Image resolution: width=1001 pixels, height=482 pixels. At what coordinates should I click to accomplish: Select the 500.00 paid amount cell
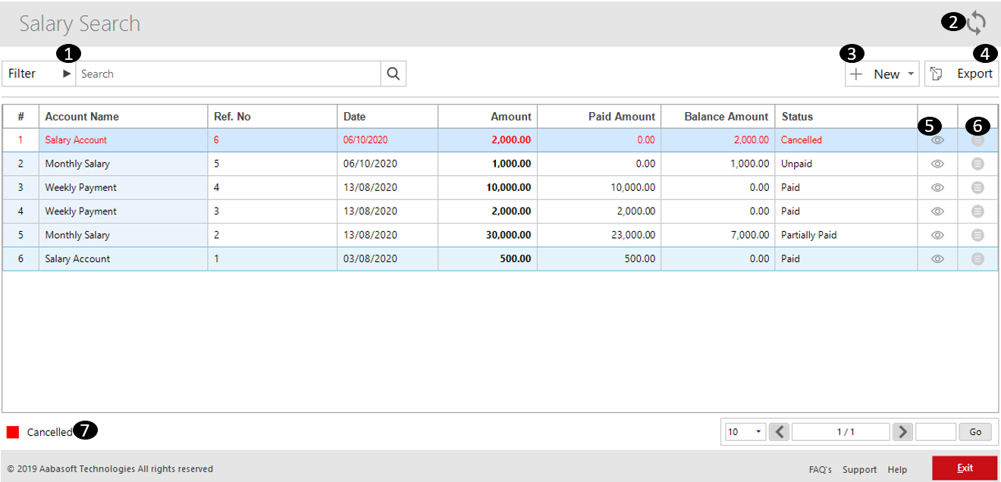[x=599, y=258]
